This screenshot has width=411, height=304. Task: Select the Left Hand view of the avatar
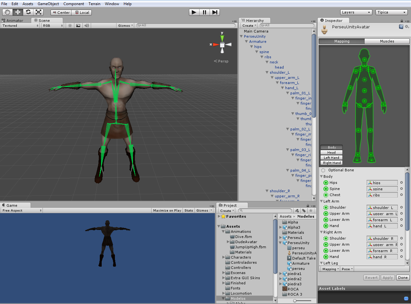331,158
